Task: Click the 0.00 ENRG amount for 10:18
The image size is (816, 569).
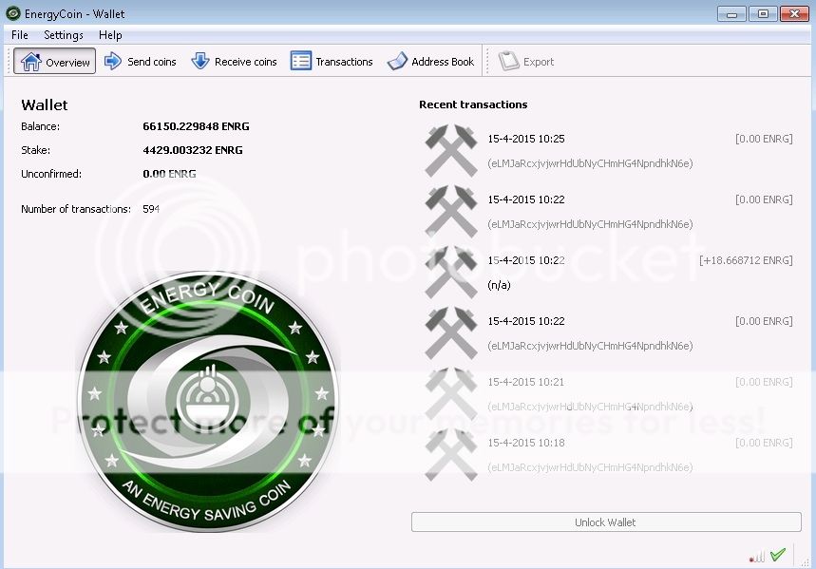Action: pos(764,443)
